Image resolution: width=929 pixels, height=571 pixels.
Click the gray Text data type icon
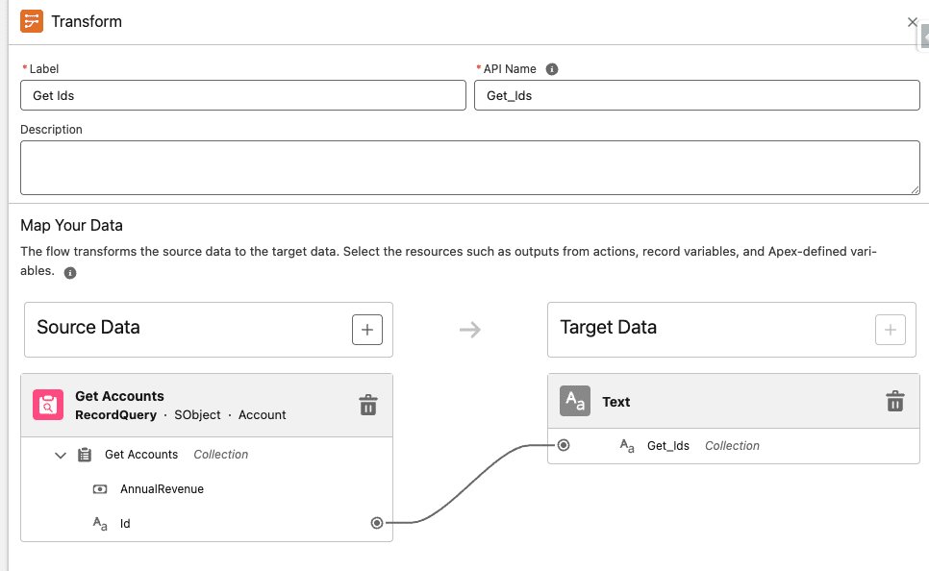pos(575,402)
